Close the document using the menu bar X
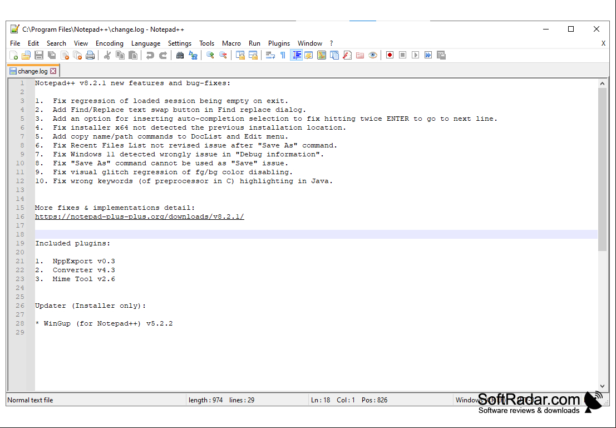This screenshot has width=616, height=428. 603,43
